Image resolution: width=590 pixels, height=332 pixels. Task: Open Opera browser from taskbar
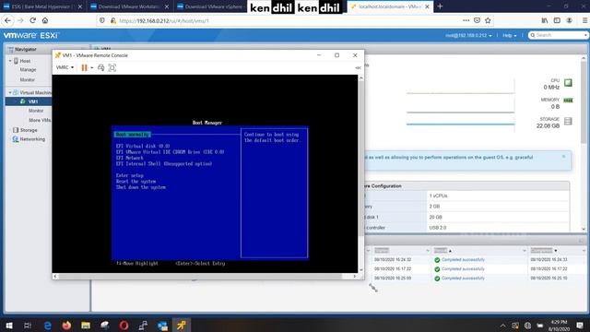pos(124,326)
